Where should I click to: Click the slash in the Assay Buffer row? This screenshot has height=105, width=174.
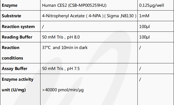(140, 68)
